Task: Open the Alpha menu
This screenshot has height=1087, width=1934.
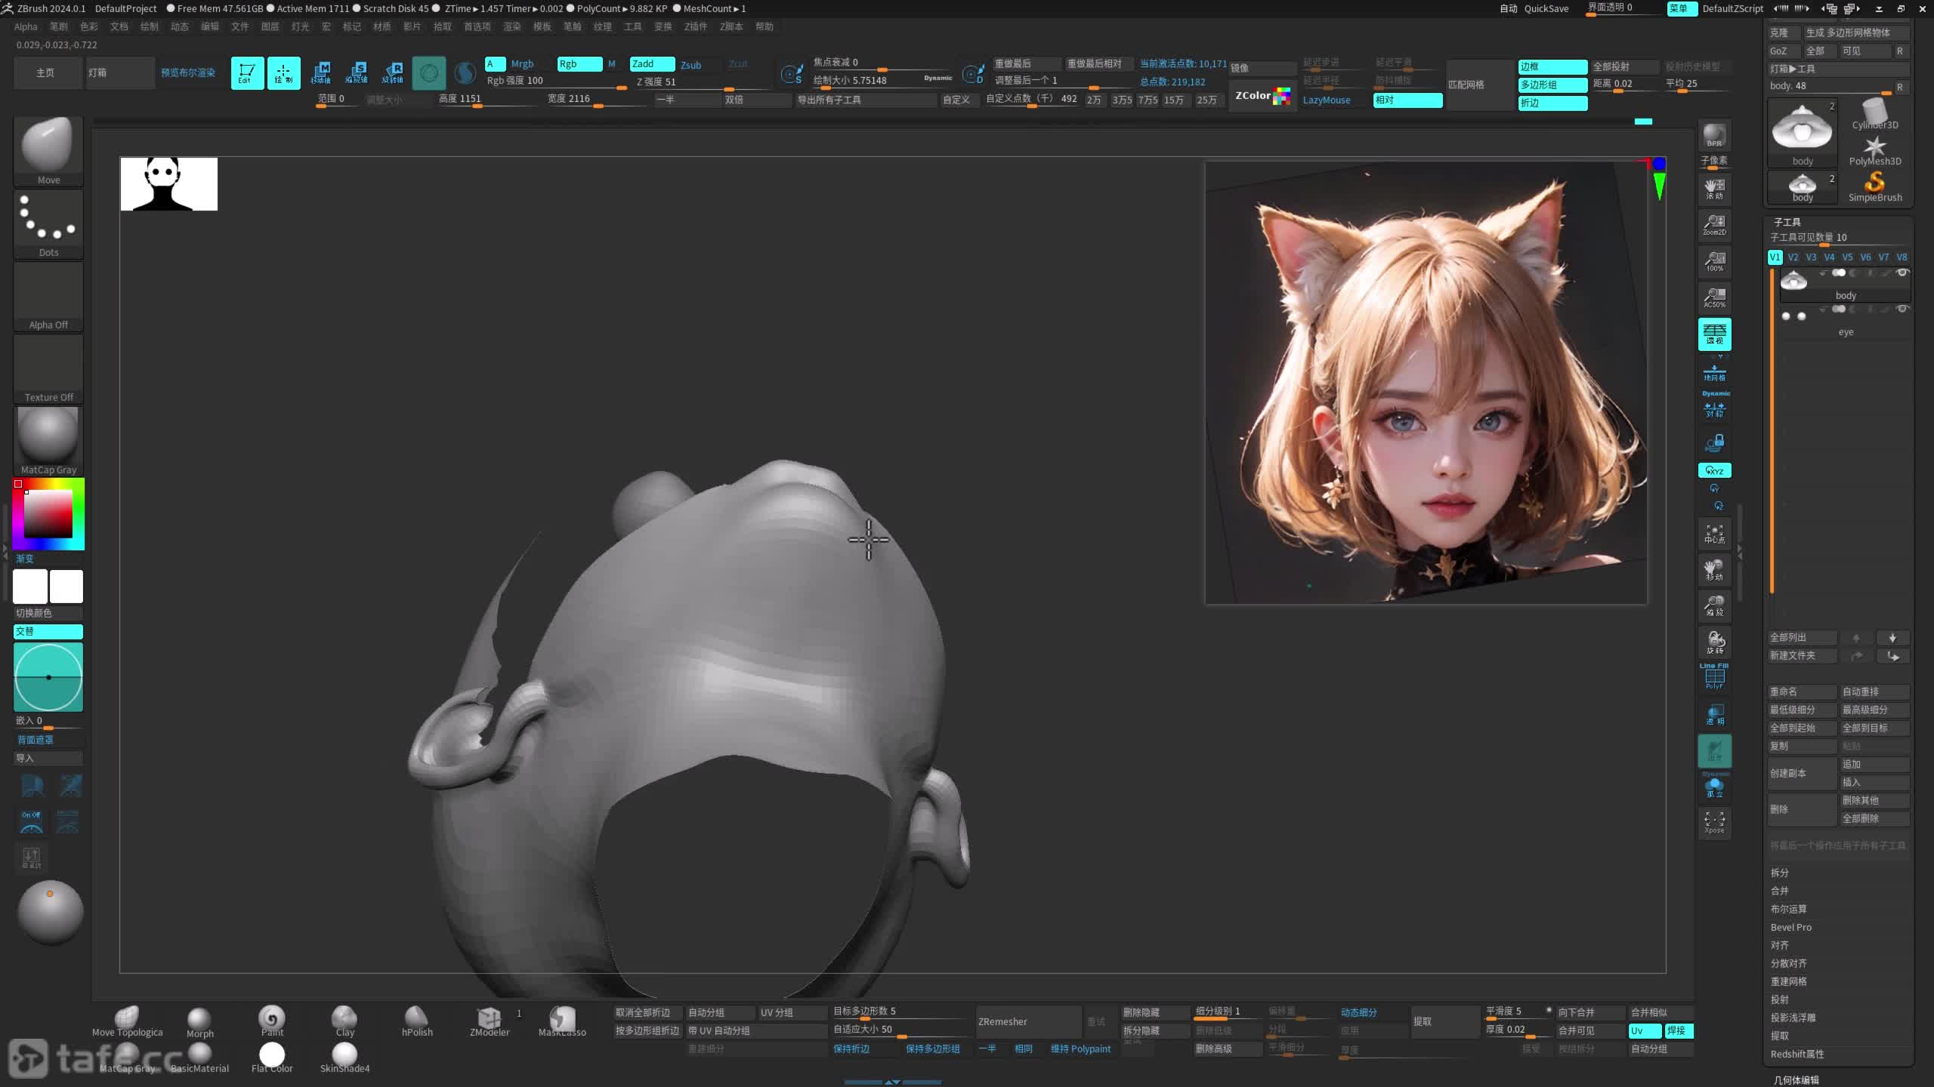Action: pos(26,26)
